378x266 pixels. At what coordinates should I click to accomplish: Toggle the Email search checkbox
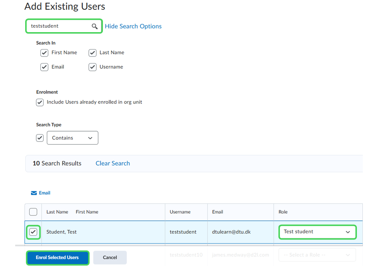[x=44, y=67]
